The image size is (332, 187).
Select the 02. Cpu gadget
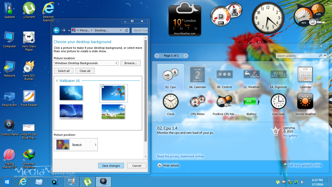coord(170,77)
